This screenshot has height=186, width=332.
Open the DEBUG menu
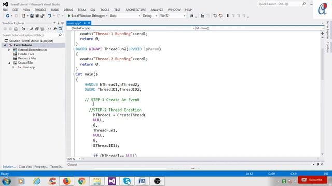point(68,10)
